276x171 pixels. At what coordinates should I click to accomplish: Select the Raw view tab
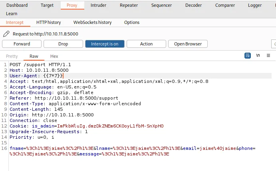34,56
